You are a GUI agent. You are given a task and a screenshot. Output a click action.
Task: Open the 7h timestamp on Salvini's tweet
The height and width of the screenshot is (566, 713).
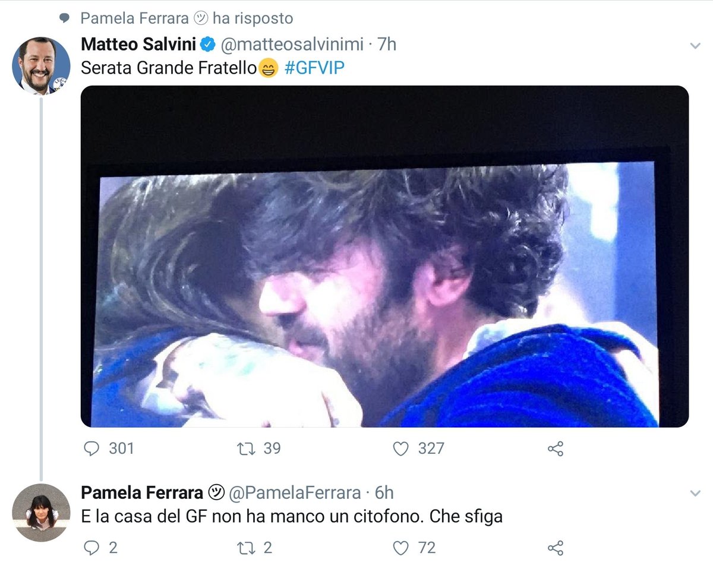click(x=386, y=44)
